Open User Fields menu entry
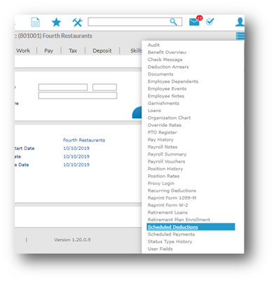The width and height of the screenshot is (274, 283). pyautogui.click(x=160, y=249)
